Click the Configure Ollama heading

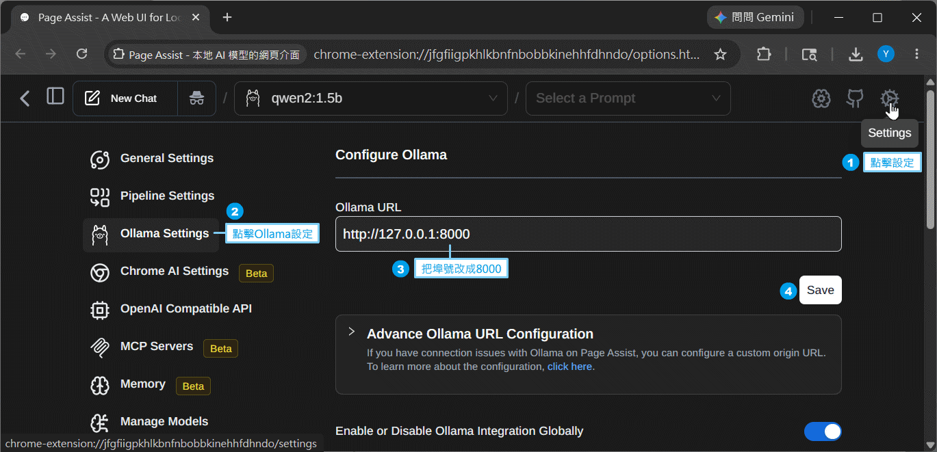(x=391, y=155)
